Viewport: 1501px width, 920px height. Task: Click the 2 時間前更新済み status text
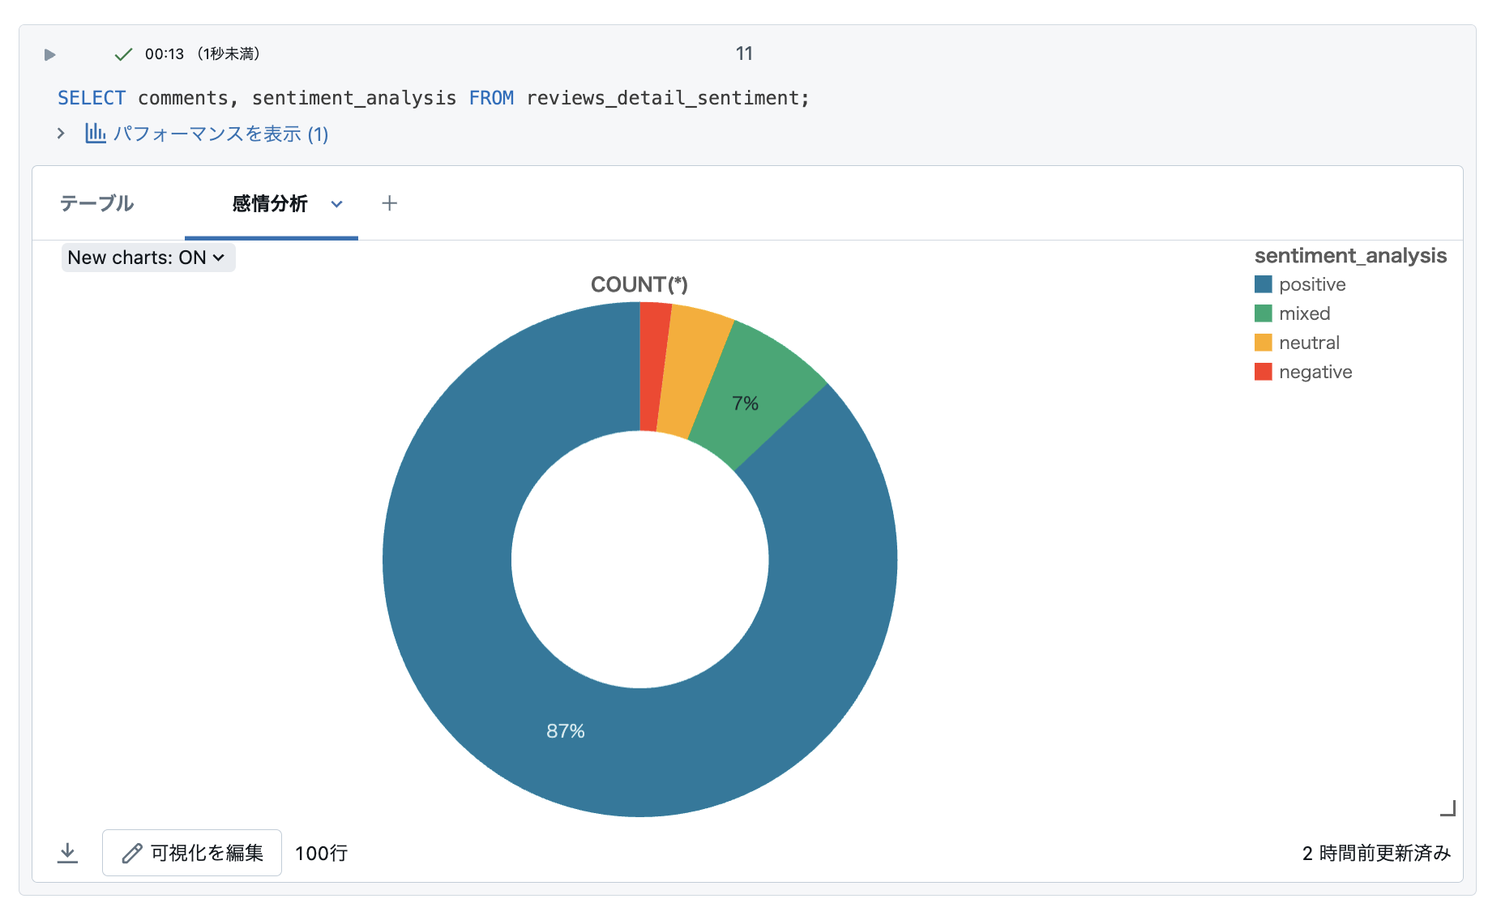(1376, 854)
